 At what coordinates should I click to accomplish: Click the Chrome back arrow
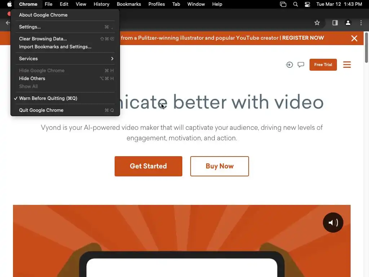pos(8,23)
